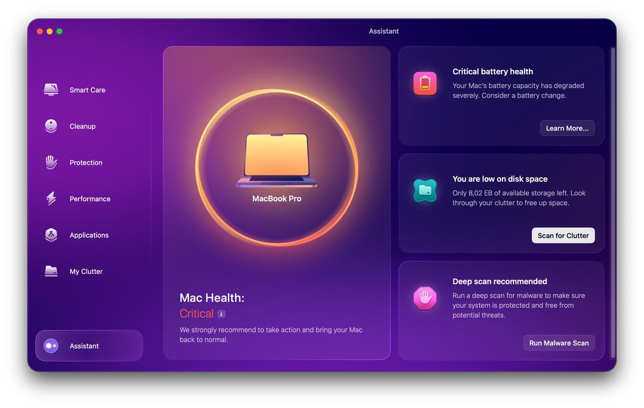Click the pink malware stop-hand icon
Image resolution: width=644 pixels, height=408 pixels.
point(425,298)
